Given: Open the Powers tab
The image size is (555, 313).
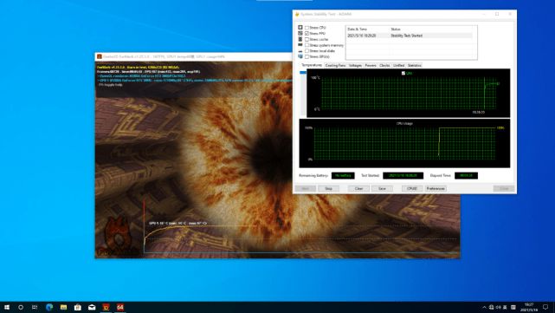Looking at the screenshot, I should (371, 66).
